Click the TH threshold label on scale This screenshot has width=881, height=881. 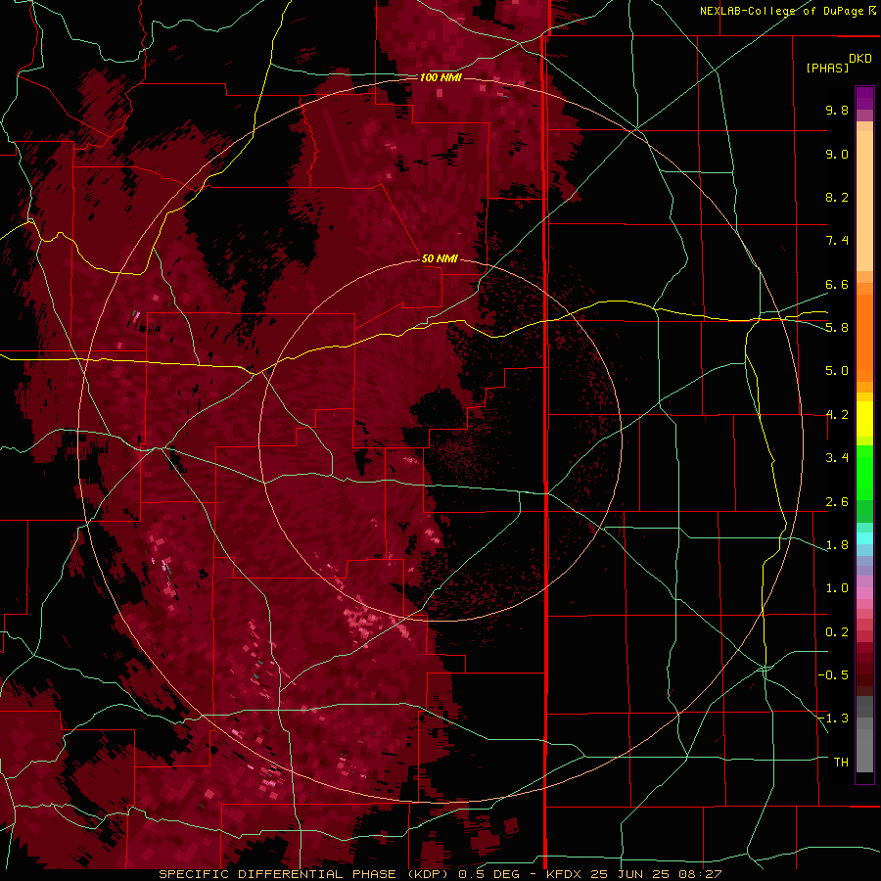point(841,763)
